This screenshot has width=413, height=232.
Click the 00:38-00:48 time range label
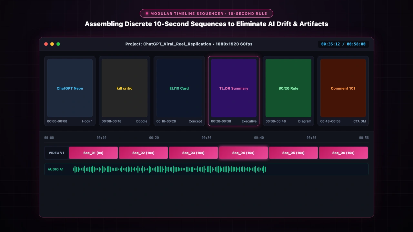tap(276, 121)
